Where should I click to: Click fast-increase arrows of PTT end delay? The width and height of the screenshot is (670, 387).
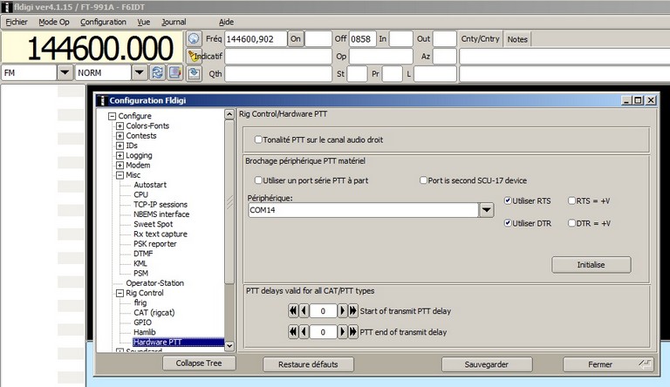353,332
